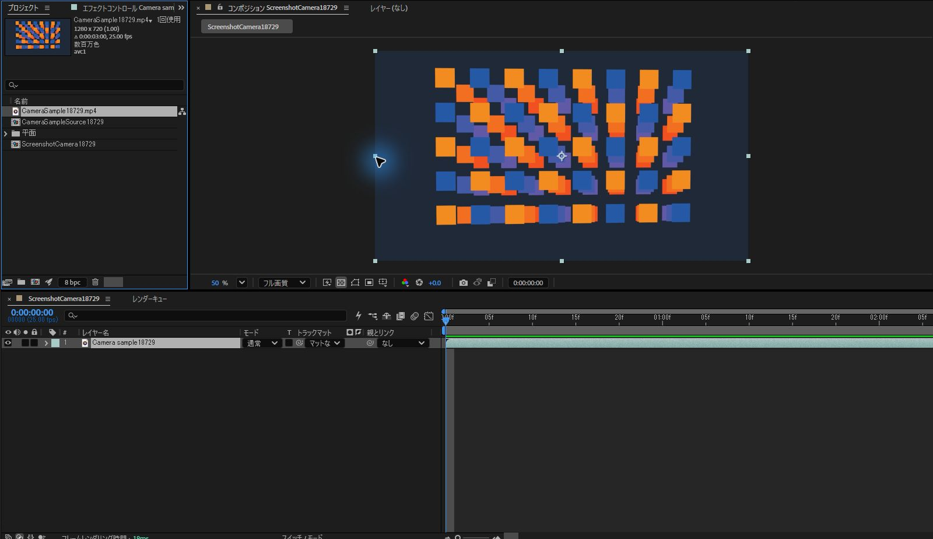This screenshot has height=539, width=933.
Task: Click the Show Snapshot icon in viewer
Action: (478, 282)
